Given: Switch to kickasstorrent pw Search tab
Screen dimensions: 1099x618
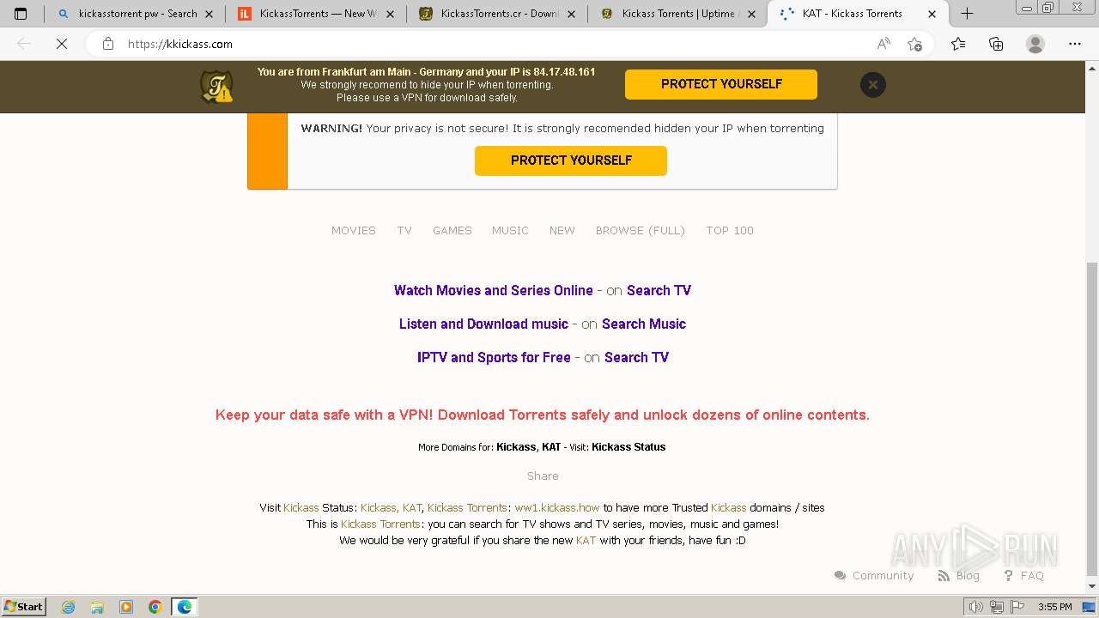Looking at the screenshot, I should click(129, 14).
